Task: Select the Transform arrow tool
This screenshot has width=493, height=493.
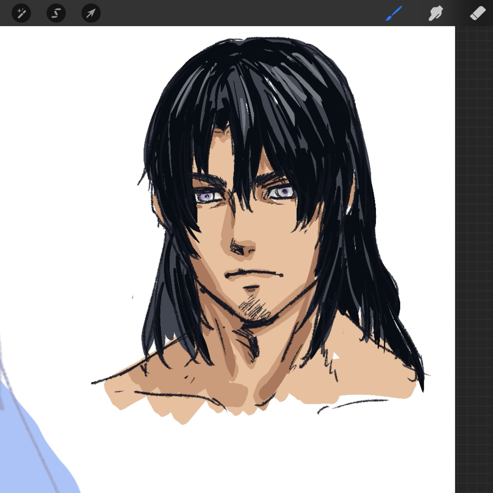Action: click(91, 13)
